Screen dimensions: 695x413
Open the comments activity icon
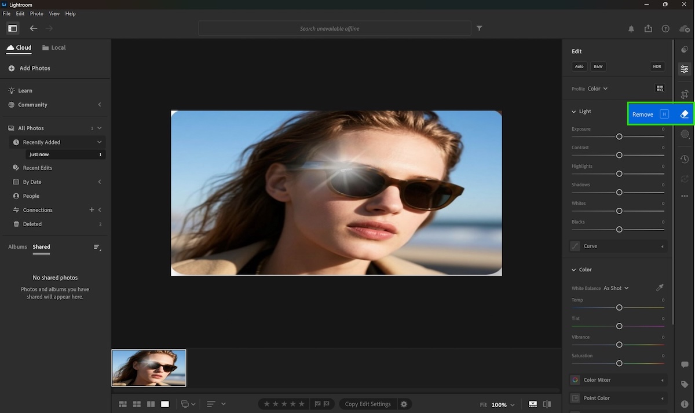(685, 365)
